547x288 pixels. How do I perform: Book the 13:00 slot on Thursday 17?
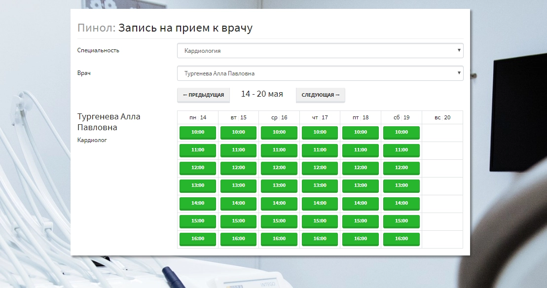tap(320, 185)
